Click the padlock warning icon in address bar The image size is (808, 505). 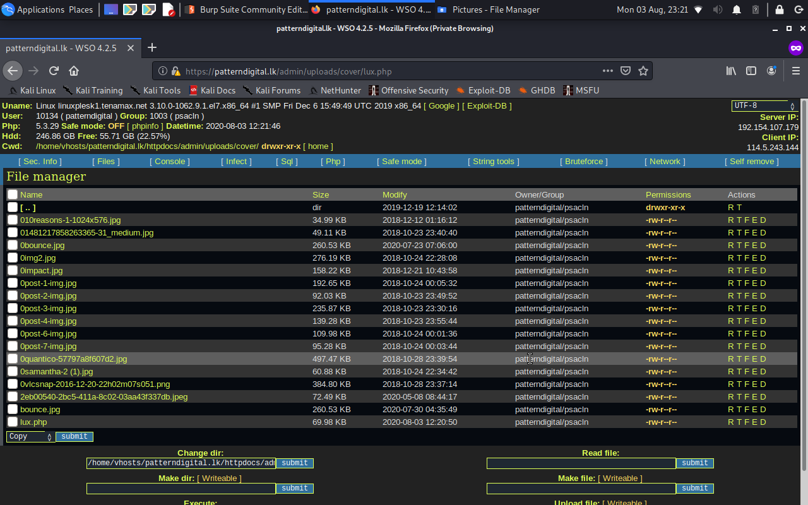tap(176, 71)
